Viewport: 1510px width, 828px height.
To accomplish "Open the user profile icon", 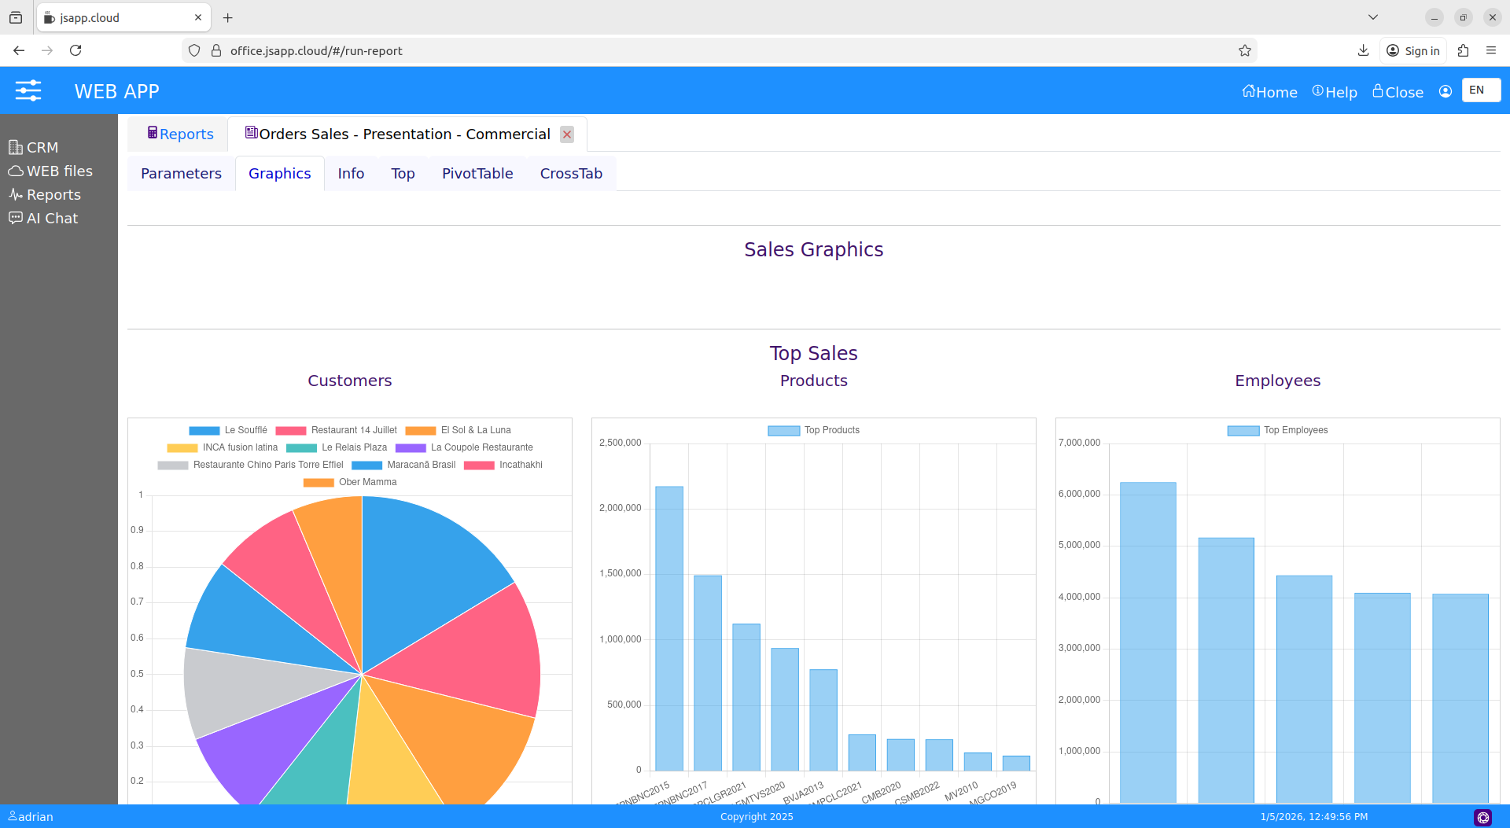I will [x=1445, y=91].
